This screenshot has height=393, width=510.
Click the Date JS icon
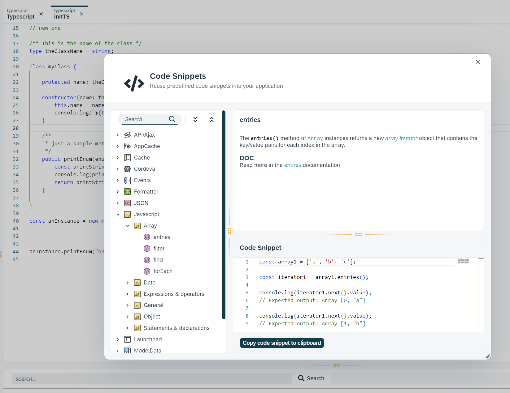[x=137, y=283]
